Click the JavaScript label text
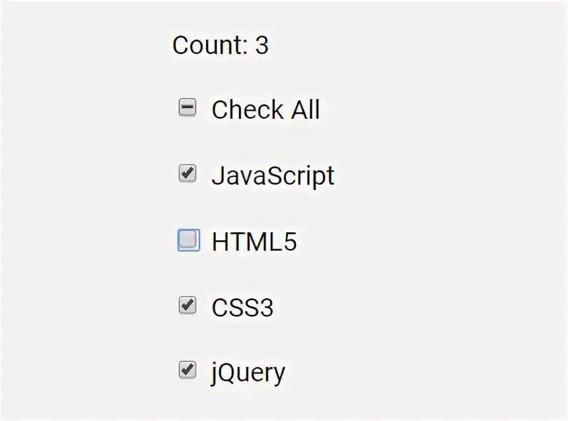The width and height of the screenshot is (568, 421). [x=273, y=177]
